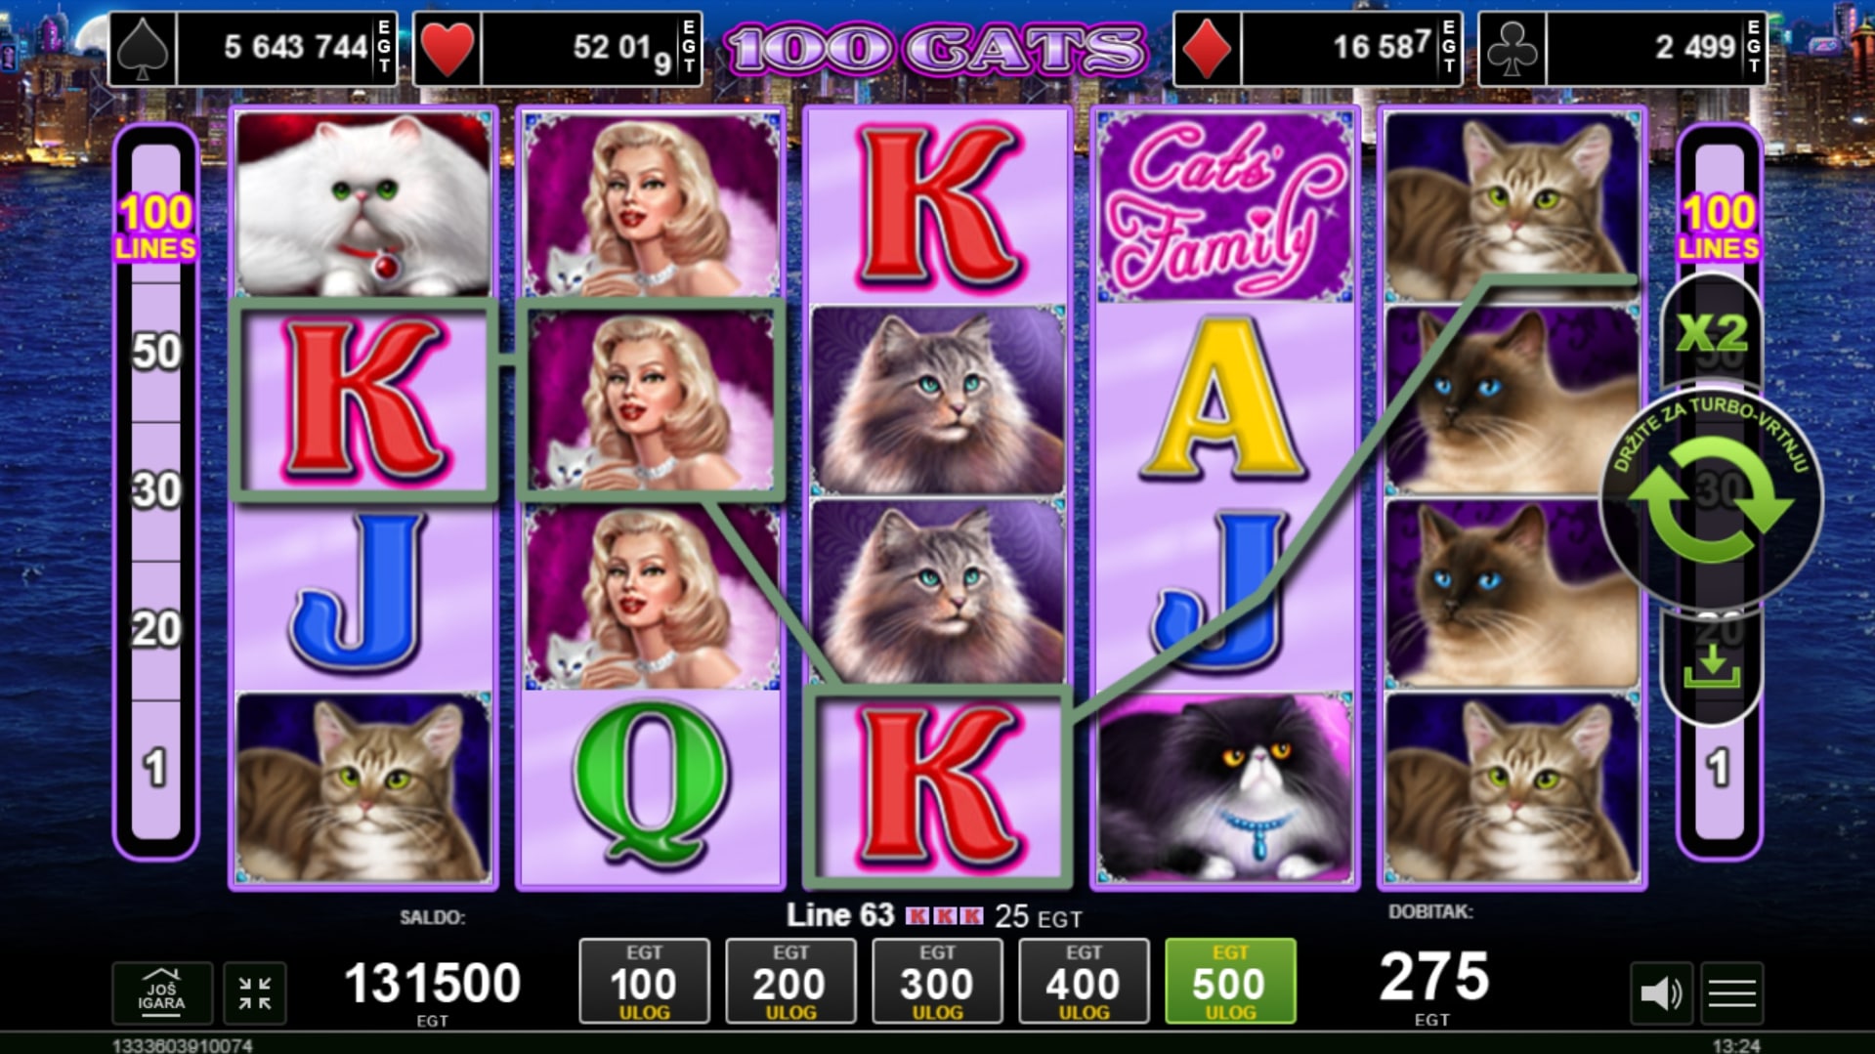View the spades jackpot counter
Image resolution: width=1875 pixels, height=1054 pixels.
click(253, 49)
